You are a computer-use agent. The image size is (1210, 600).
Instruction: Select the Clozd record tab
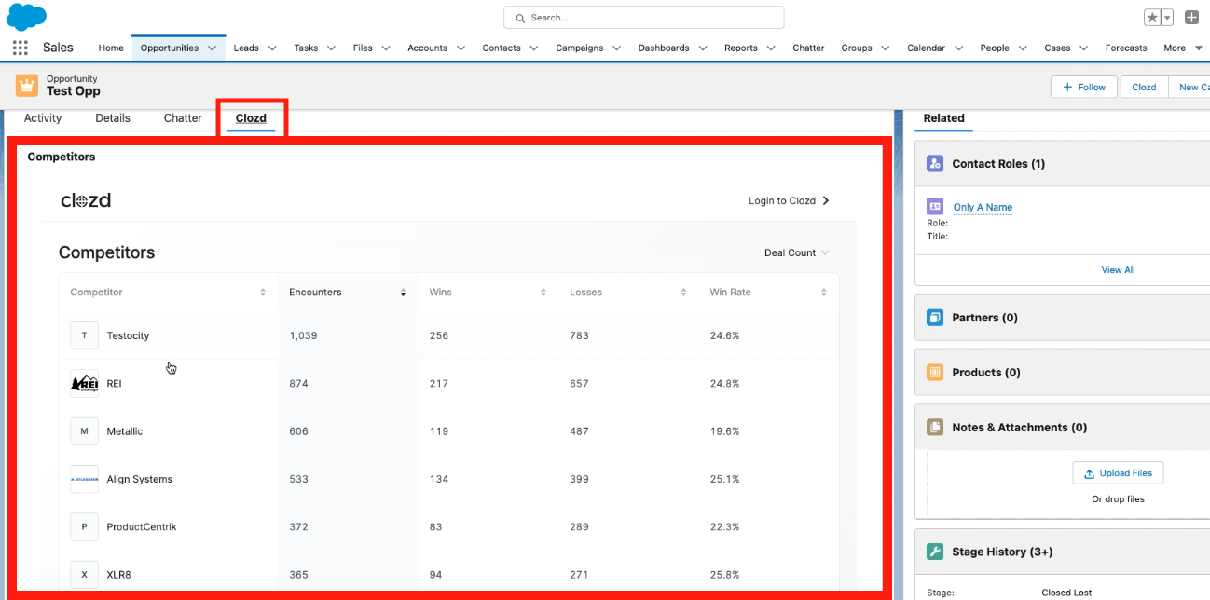(251, 118)
